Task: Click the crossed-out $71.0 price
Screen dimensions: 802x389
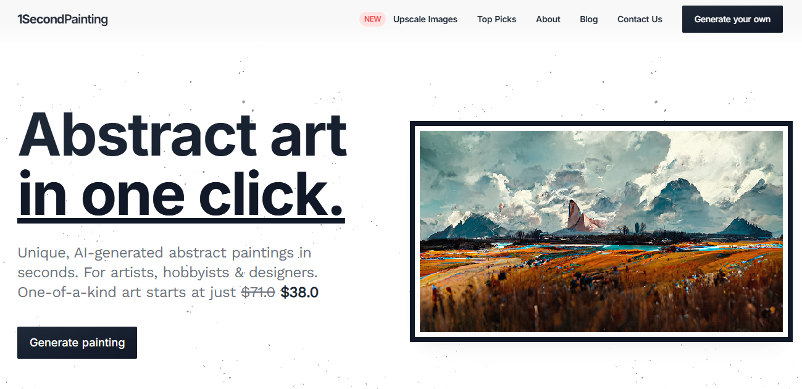Action: (x=258, y=292)
